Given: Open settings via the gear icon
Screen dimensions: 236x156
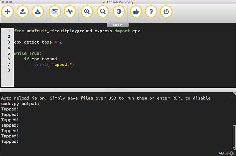Looking at the screenshot, I should [x=231, y=153].
